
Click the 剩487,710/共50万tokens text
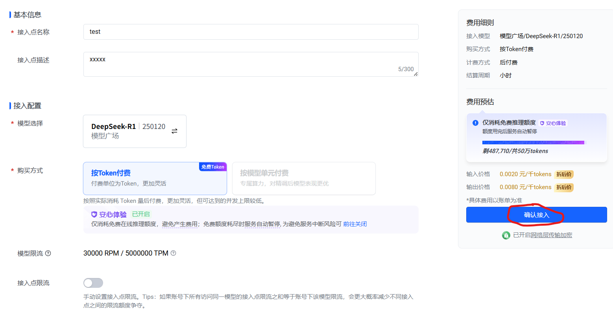[x=515, y=151]
